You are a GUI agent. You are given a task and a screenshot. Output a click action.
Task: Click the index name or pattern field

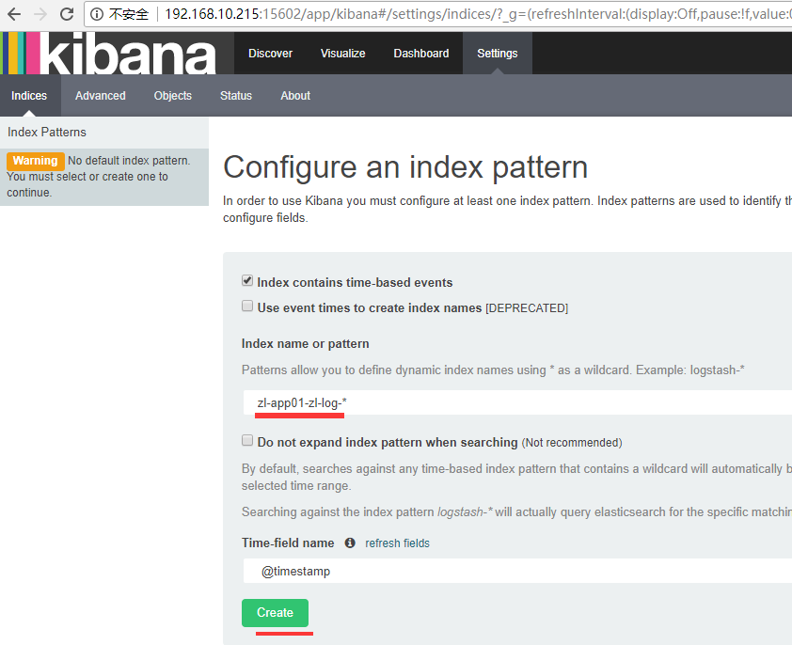[x=517, y=402]
